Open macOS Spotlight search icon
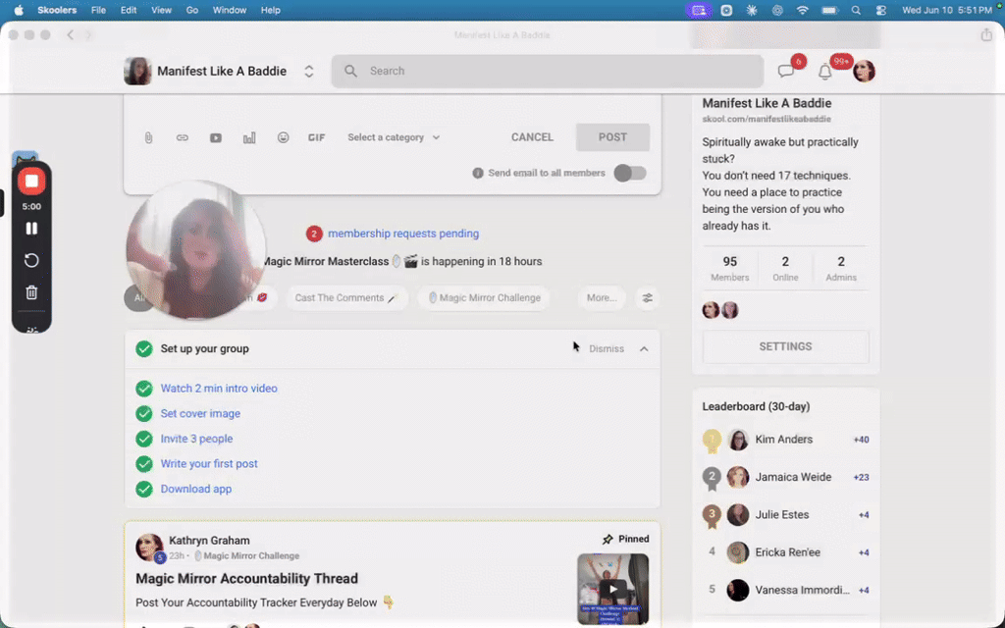This screenshot has width=1005, height=628. coord(856,10)
